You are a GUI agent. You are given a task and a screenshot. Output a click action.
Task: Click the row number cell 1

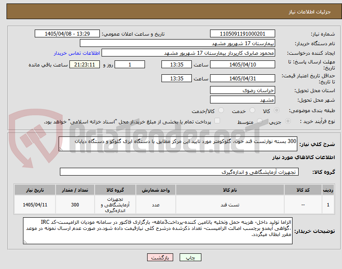[328, 205]
